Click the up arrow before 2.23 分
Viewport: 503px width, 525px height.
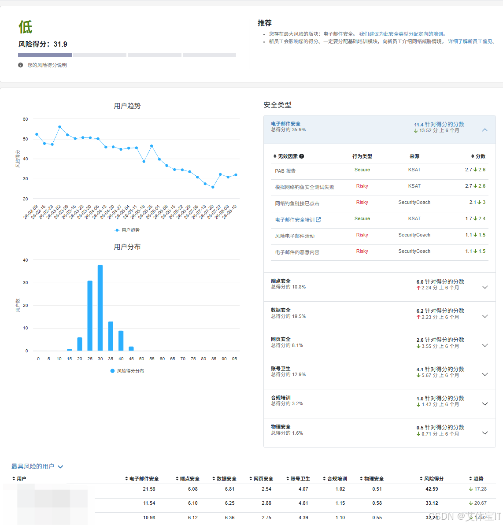pyautogui.click(x=418, y=317)
